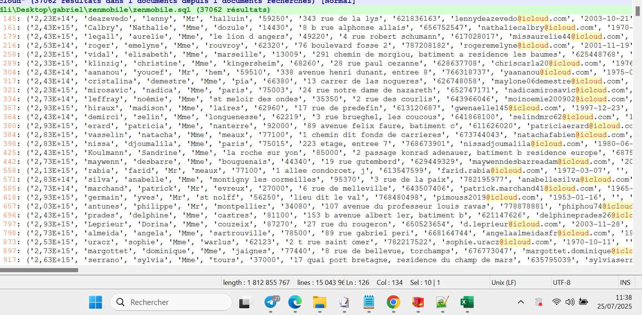This screenshot has width=642, height=315.
Task: Open the clipboard-and-pen app on the taskbar
Action: (x=344, y=302)
